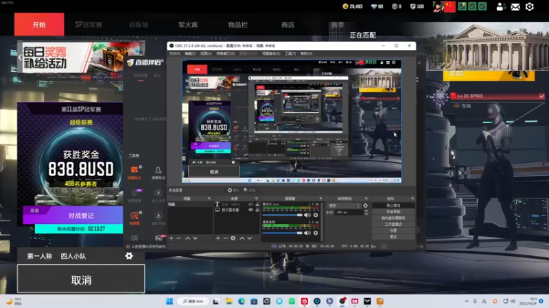Show previous banner with left arrow
The image size is (549, 308).
point(20,57)
